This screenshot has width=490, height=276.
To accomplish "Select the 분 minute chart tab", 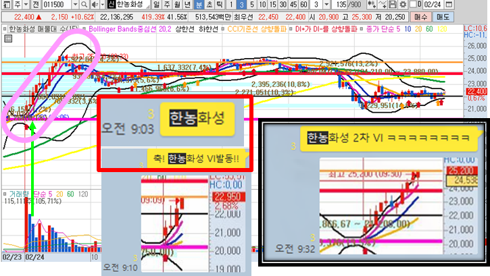I will (199, 4).
